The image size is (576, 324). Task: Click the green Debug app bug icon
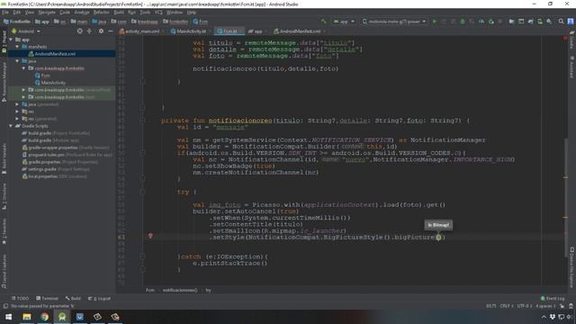[463, 22]
